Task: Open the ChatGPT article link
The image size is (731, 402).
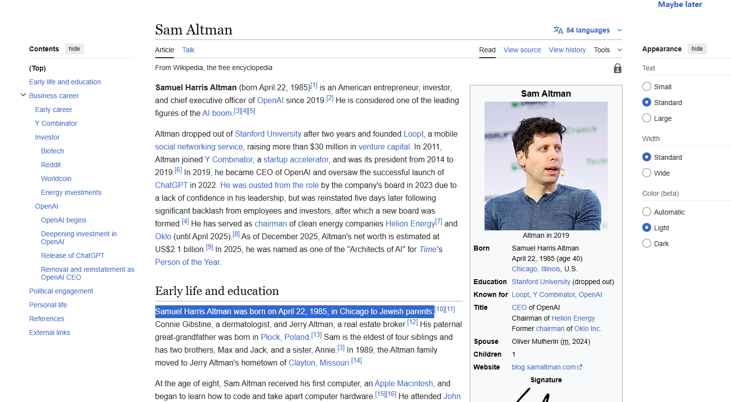Action: (172, 185)
